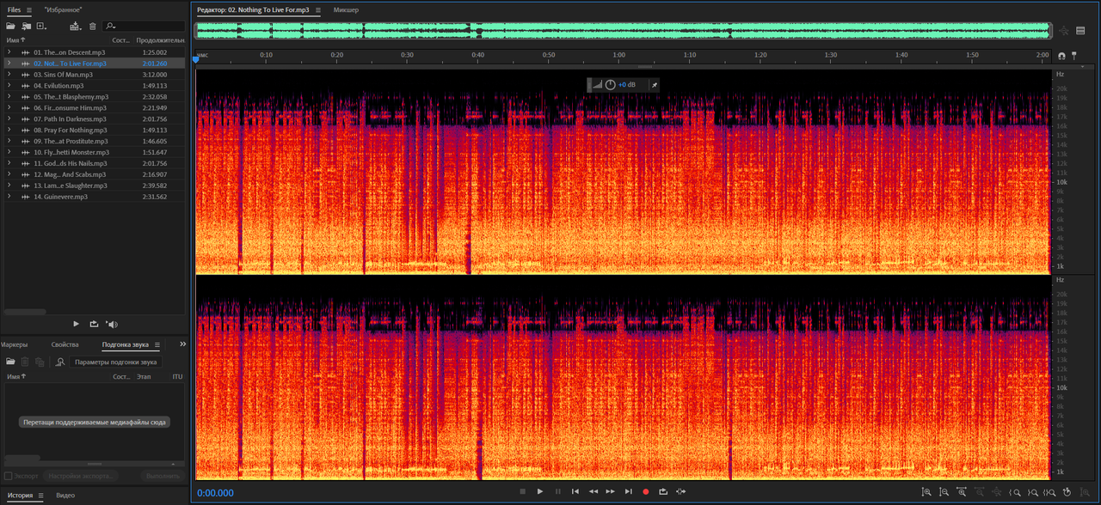The height and width of the screenshot is (505, 1101).
Task: Select file 06. Fir...onsume Him.mp3
Action: point(93,108)
